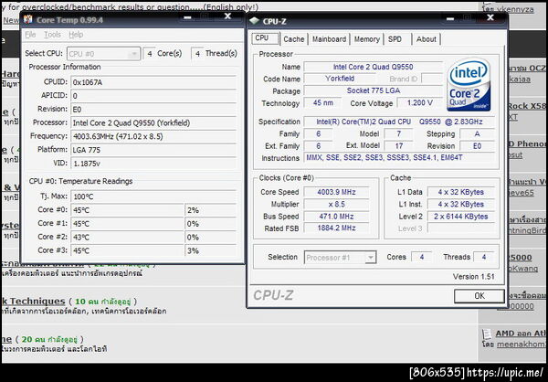Click the Version 1.51 label in CPU-Z
548x382 pixels.
[x=473, y=277]
